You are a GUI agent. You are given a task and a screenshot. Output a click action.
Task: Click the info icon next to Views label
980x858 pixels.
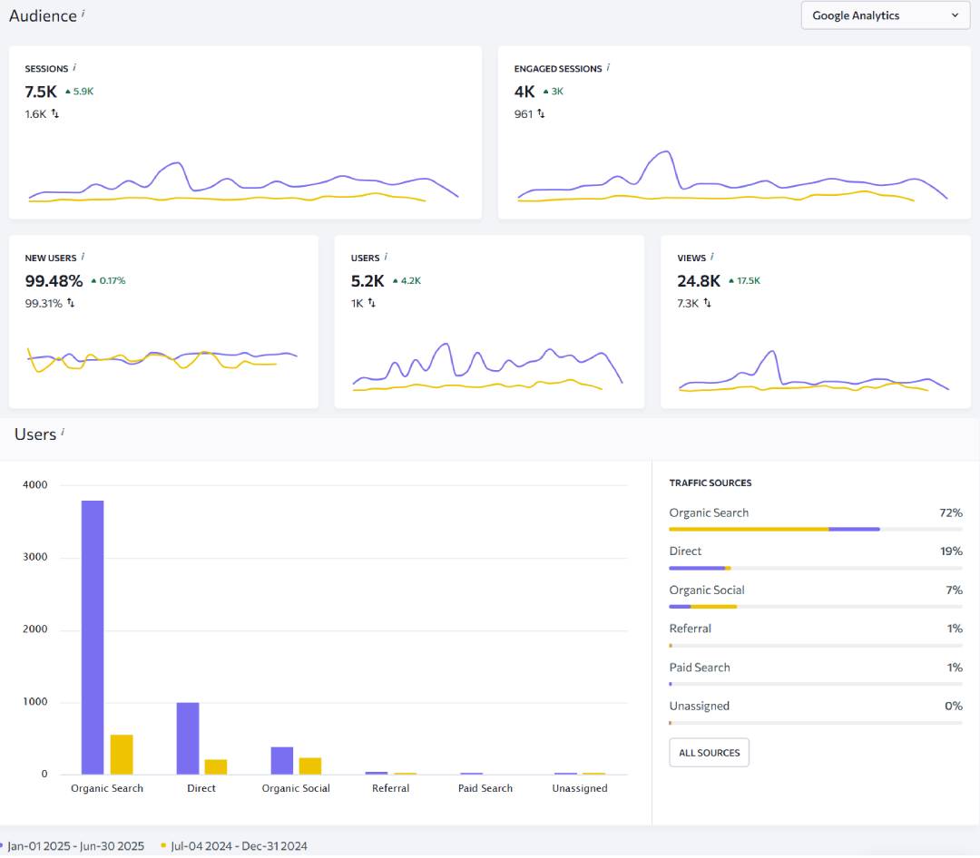pyautogui.click(x=712, y=258)
